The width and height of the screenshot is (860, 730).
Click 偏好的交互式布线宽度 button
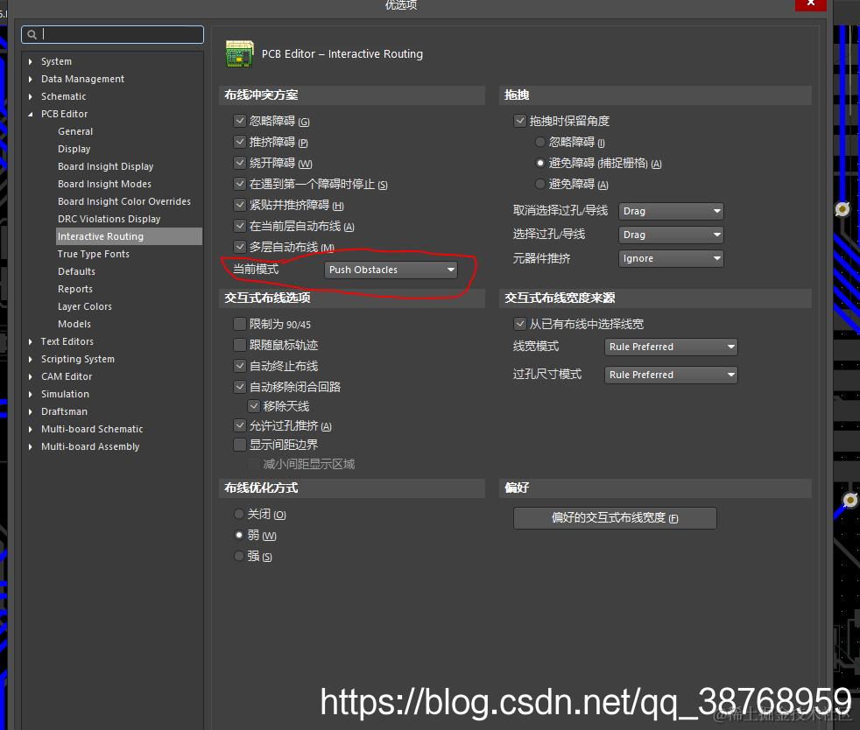[615, 518]
